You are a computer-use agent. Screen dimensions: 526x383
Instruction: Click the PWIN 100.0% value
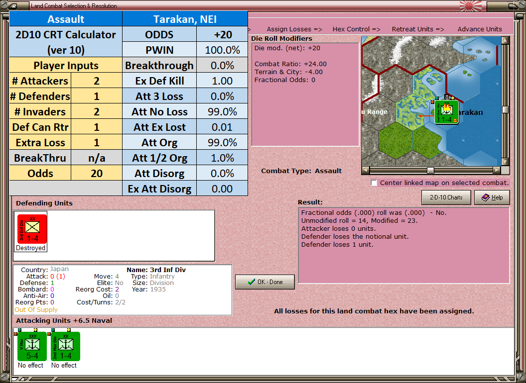pos(222,50)
